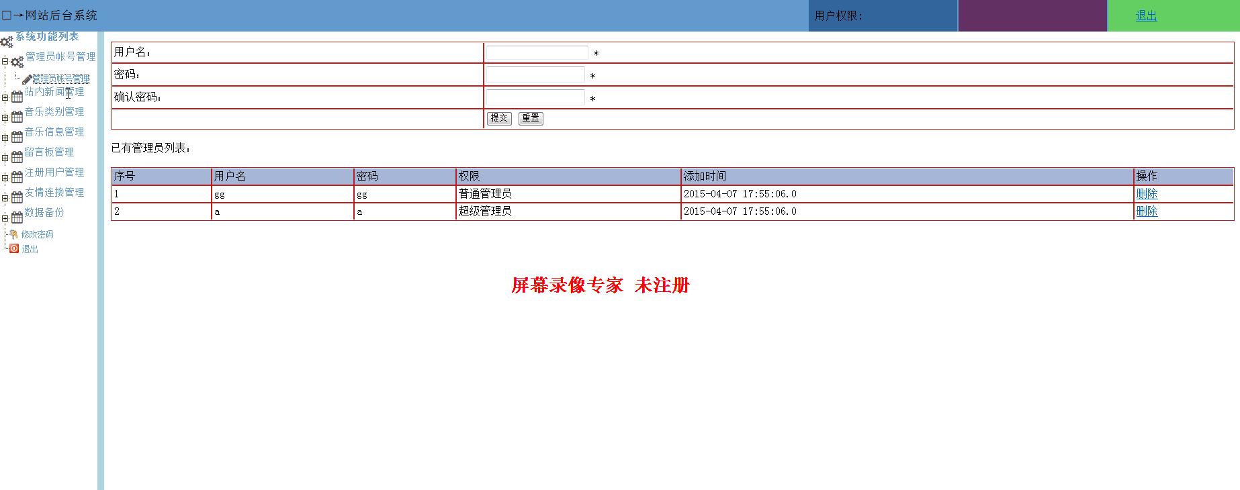Open the 数据备份 menu label
This screenshot has height=490, width=1240.
click(x=44, y=213)
